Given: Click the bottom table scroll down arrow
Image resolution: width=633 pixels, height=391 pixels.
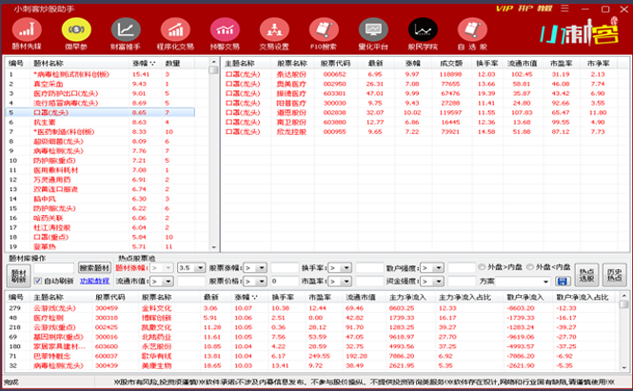Looking at the screenshot, I should pos(624,367).
